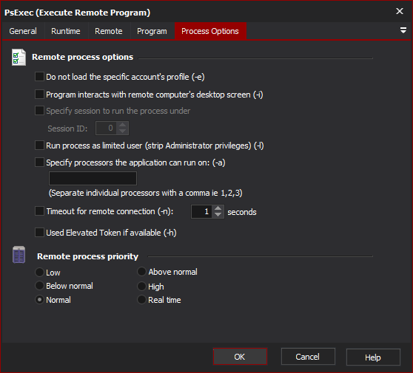The width and height of the screenshot is (413, 373).
Task: Decrease Session ID with down arrow
Action: click(122, 131)
